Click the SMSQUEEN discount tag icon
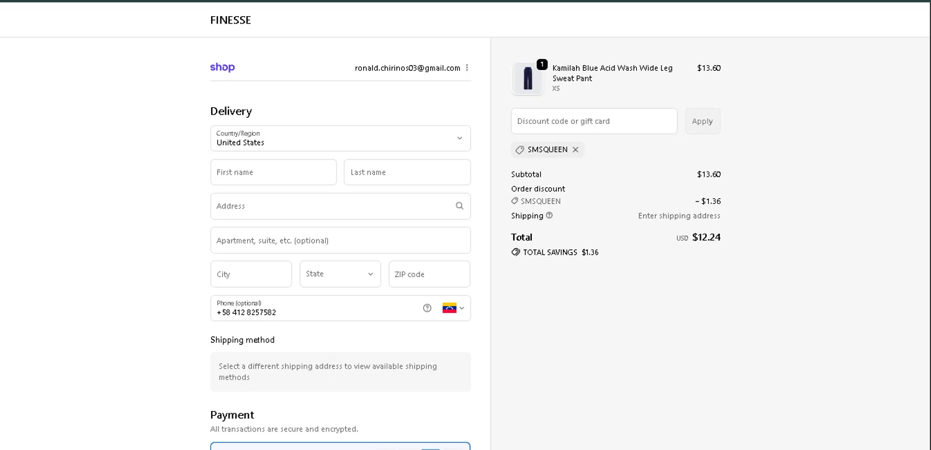Image resolution: width=931 pixels, height=450 pixels. pyautogui.click(x=519, y=149)
